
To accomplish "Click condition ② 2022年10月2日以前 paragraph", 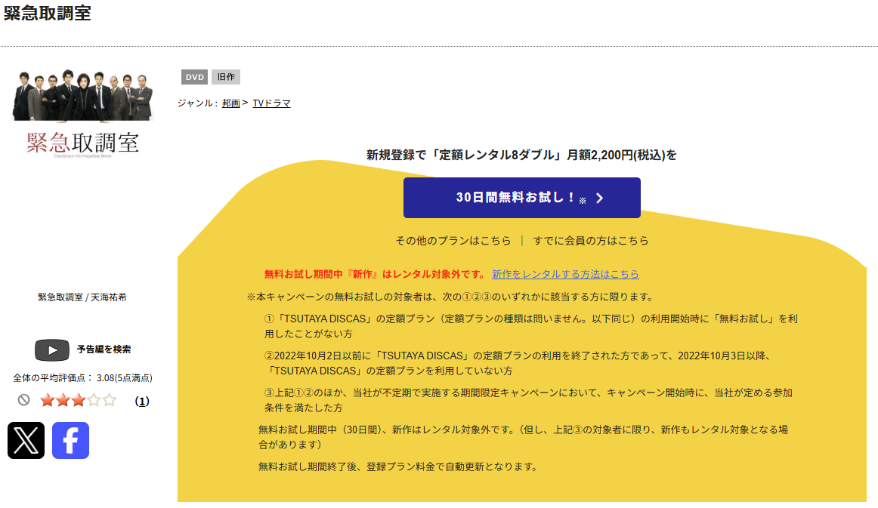I will [x=518, y=363].
